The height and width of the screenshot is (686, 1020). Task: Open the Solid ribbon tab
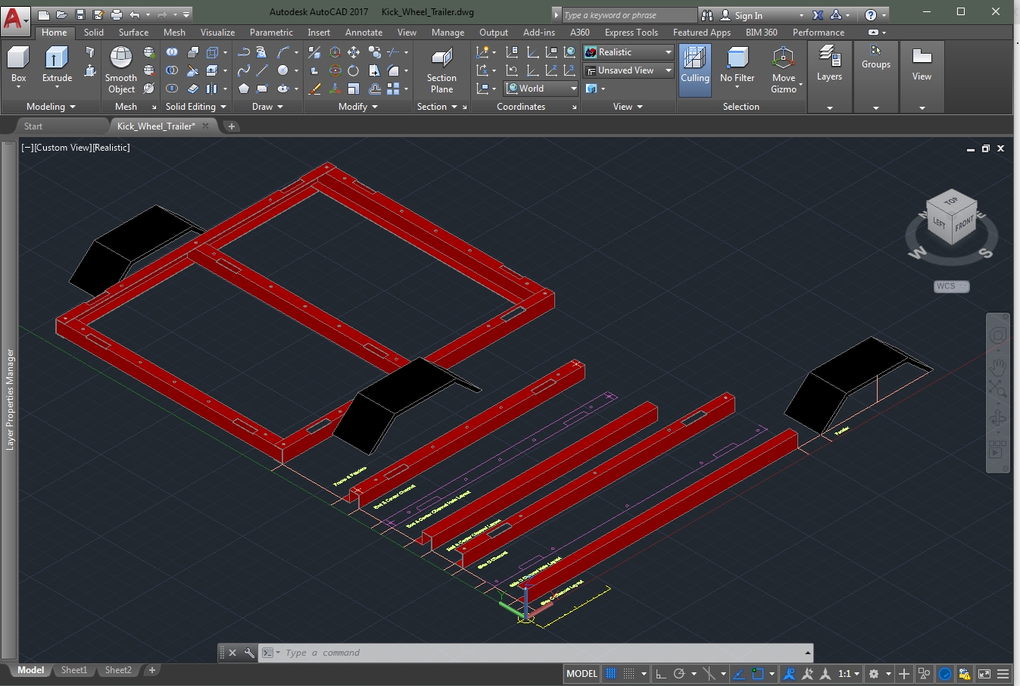94,33
